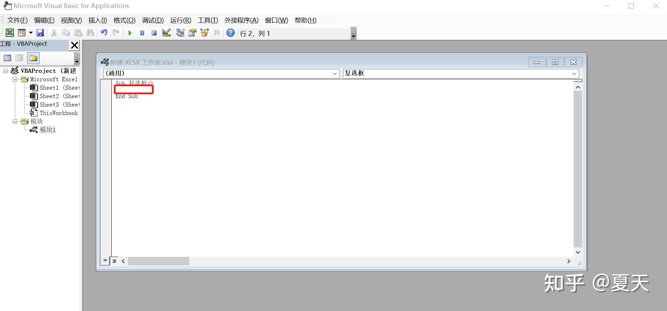Open the 文件(F) menu

tap(17, 20)
